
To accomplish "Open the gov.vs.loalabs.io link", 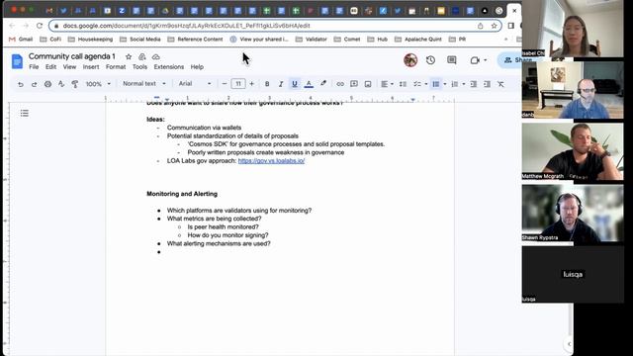I will (x=271, y=160).
